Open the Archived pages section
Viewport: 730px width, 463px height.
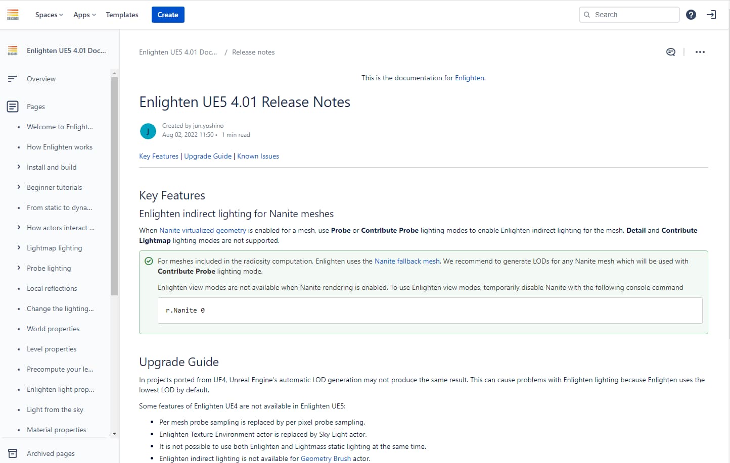[51, 453]
